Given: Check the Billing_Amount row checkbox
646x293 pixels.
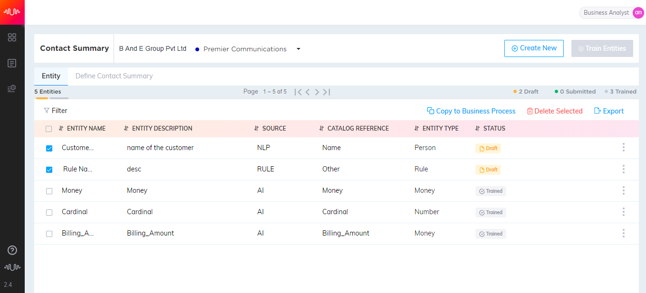Looking at the screenshot, I should coord(49,234).
